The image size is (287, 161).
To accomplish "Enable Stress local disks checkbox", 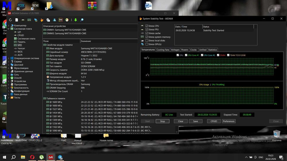I will (147, 41).
